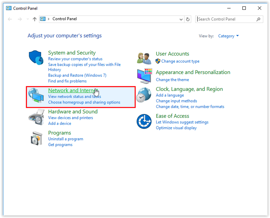Open the View by Category dropdown
This screenshot has width=270, height=218.
228,36
